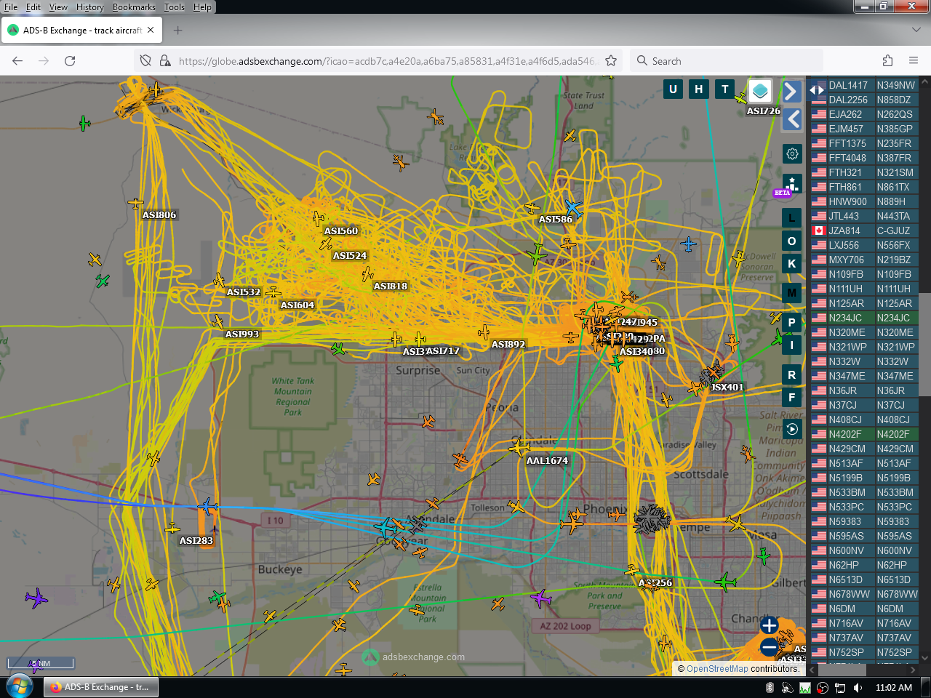931x698 pixels.
Task: Select the ADS-B Exchange browser tab
Action: (x=81, y=31)
